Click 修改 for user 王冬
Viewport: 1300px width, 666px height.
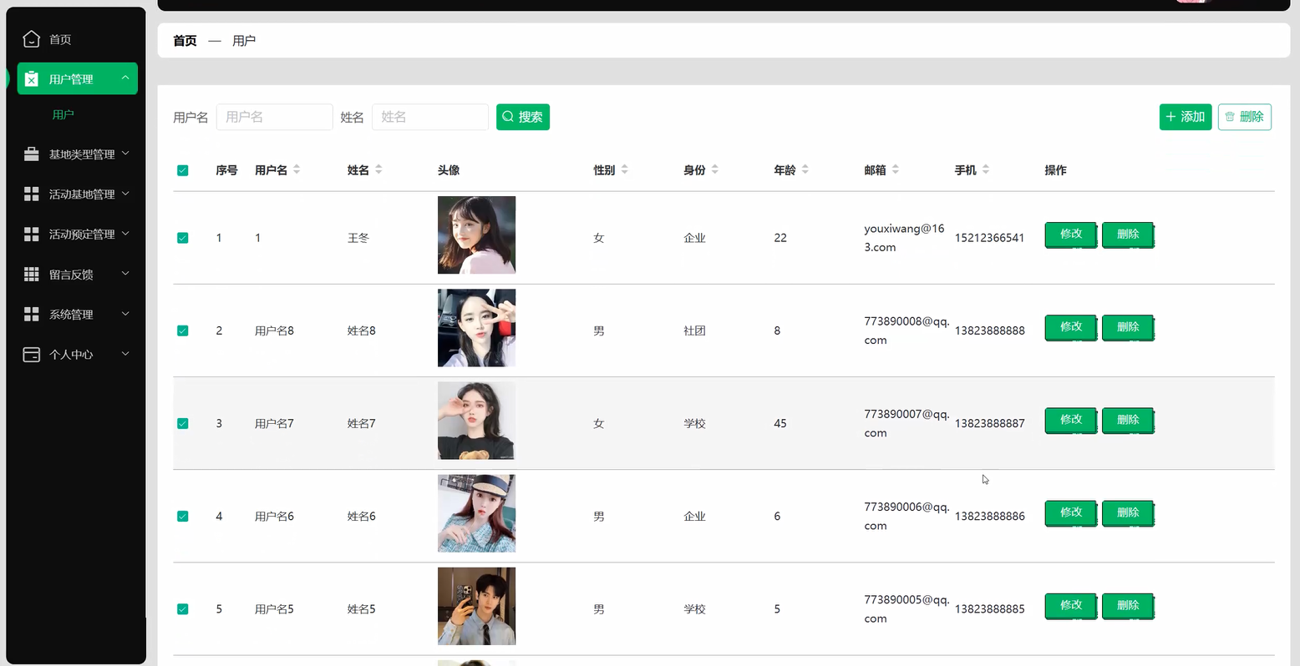[1071, 235]
